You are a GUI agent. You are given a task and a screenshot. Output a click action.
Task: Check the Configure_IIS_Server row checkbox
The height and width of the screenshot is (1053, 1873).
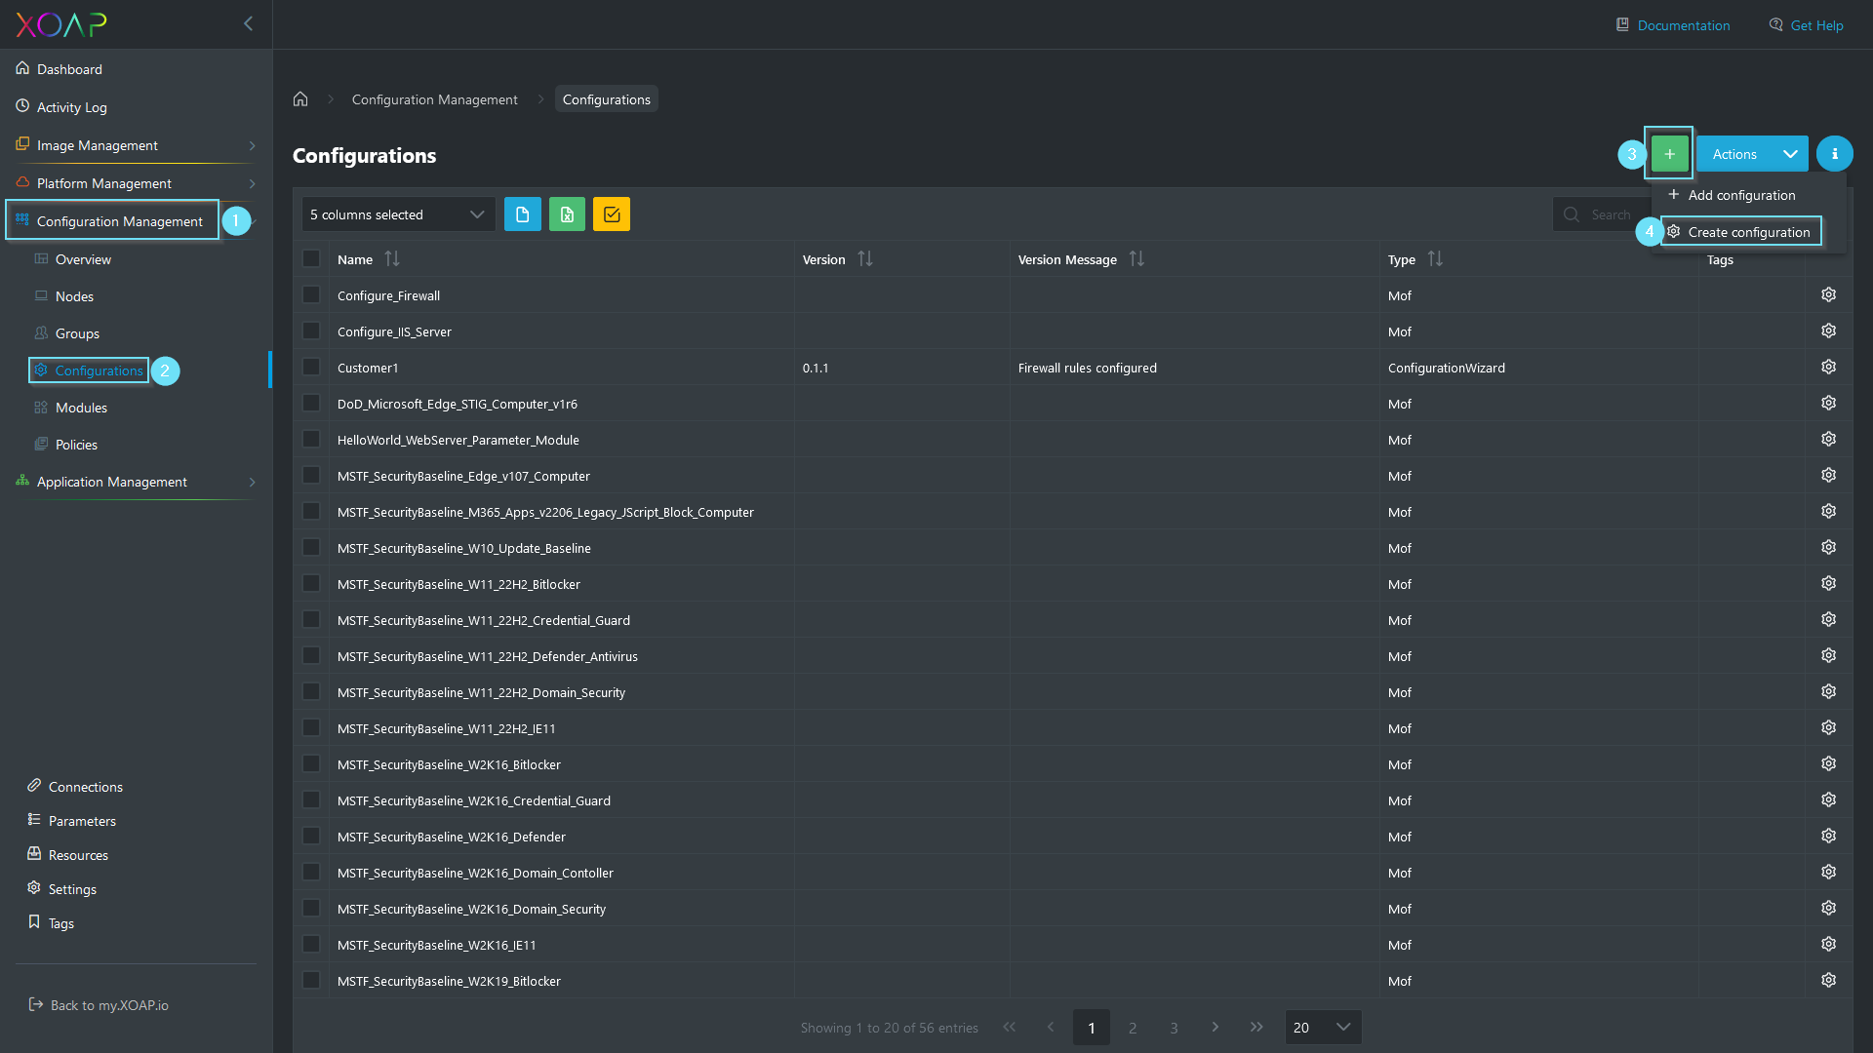(311, 331)
